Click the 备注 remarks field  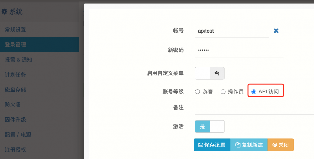[251, 108]
